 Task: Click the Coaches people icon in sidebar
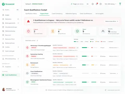(3, 47)
